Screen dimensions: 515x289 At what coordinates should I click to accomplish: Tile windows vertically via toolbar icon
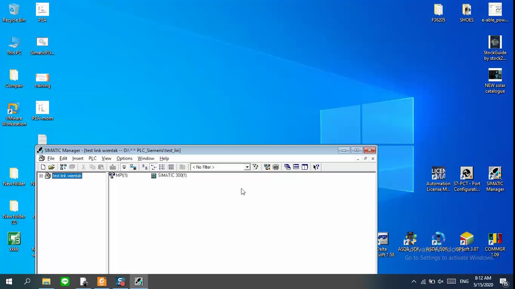305,167
